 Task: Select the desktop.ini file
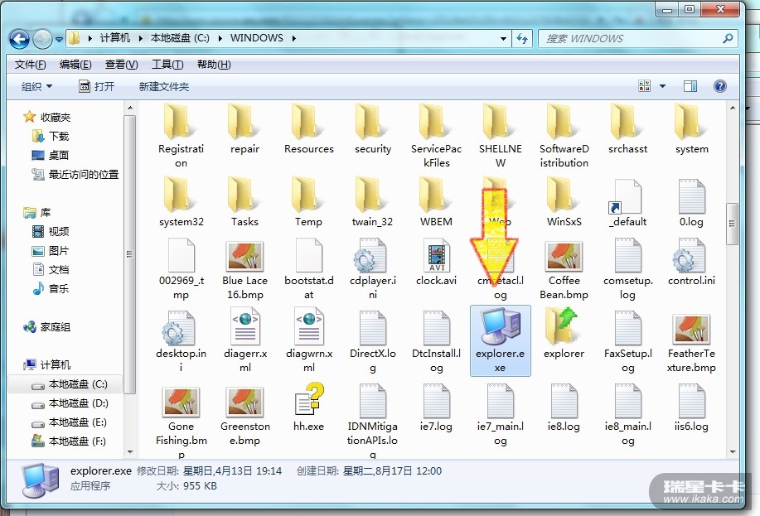point(181,341)
